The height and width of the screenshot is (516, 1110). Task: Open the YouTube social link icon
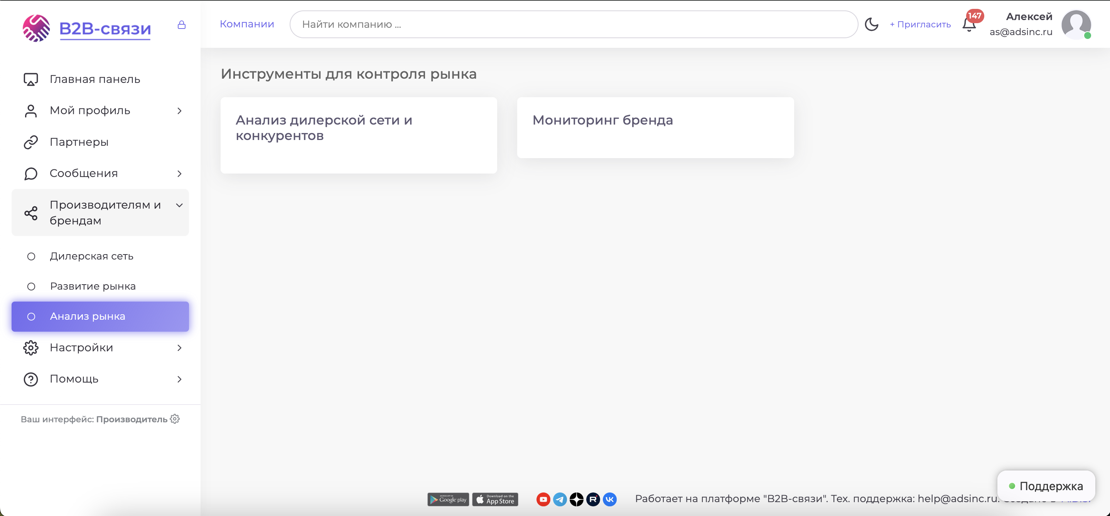click(543, 499)
